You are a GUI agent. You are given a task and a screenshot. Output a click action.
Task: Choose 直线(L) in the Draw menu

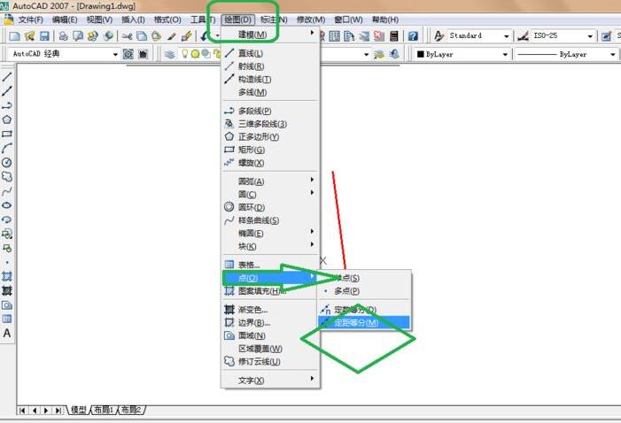(x=270, y=53)
